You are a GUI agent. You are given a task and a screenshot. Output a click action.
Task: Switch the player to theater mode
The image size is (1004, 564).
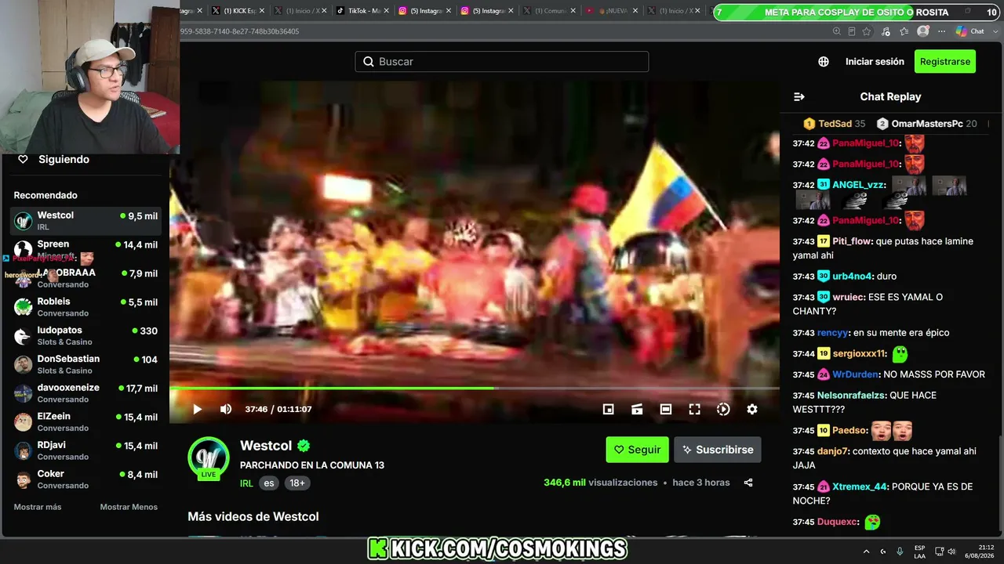coord(666,409)
